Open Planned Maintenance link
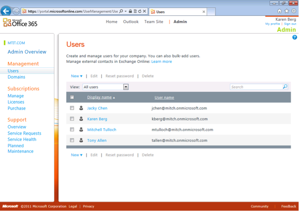Image resolution: width=299 pixels, height=211 pixels. 20,149
